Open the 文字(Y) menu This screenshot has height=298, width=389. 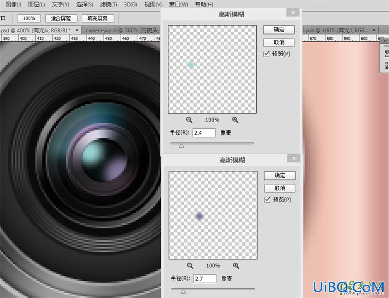(x=60, y=4)
